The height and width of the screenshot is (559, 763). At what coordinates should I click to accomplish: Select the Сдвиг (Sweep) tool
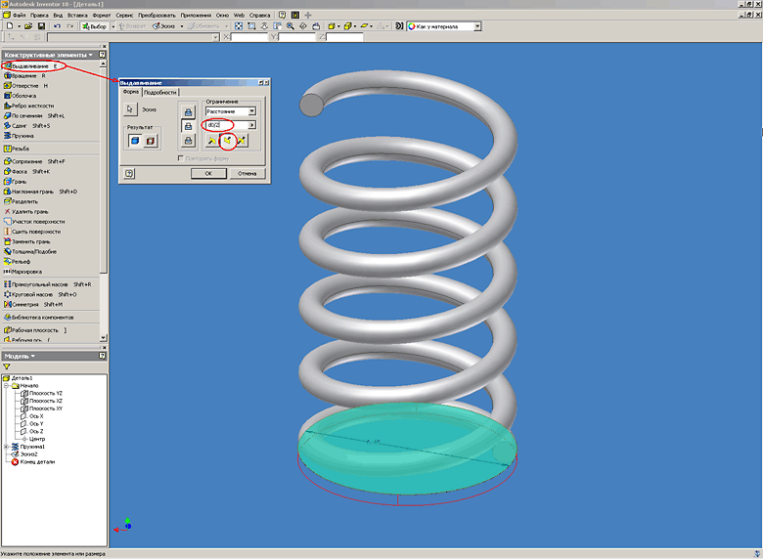(x=26, y=125)
